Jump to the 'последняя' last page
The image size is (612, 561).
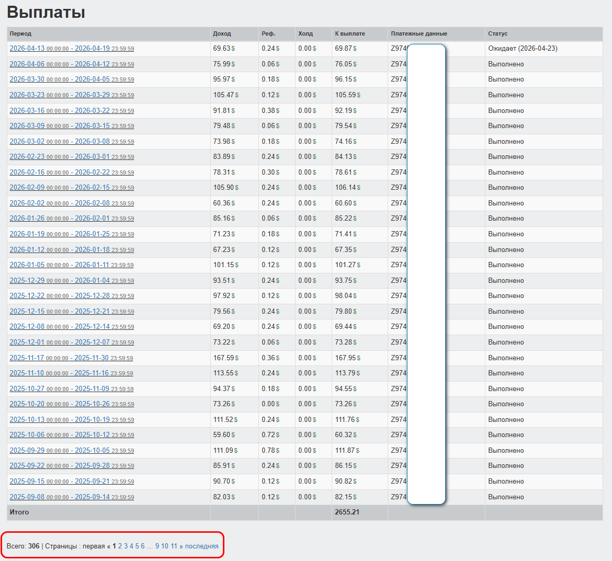[x=202, y=546]
